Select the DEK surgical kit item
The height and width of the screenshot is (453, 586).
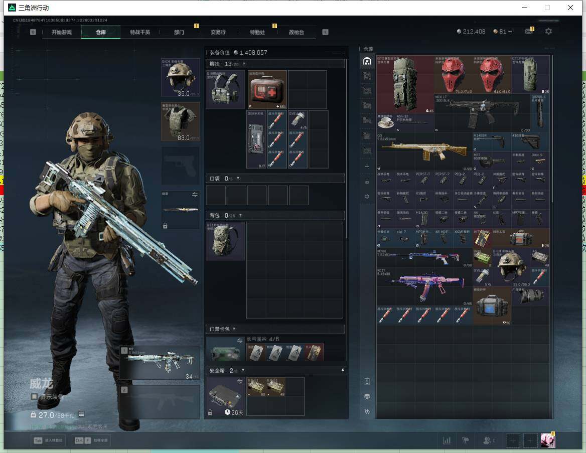257,139
